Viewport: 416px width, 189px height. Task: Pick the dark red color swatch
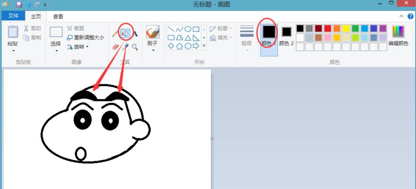click(x=318, y=28)
